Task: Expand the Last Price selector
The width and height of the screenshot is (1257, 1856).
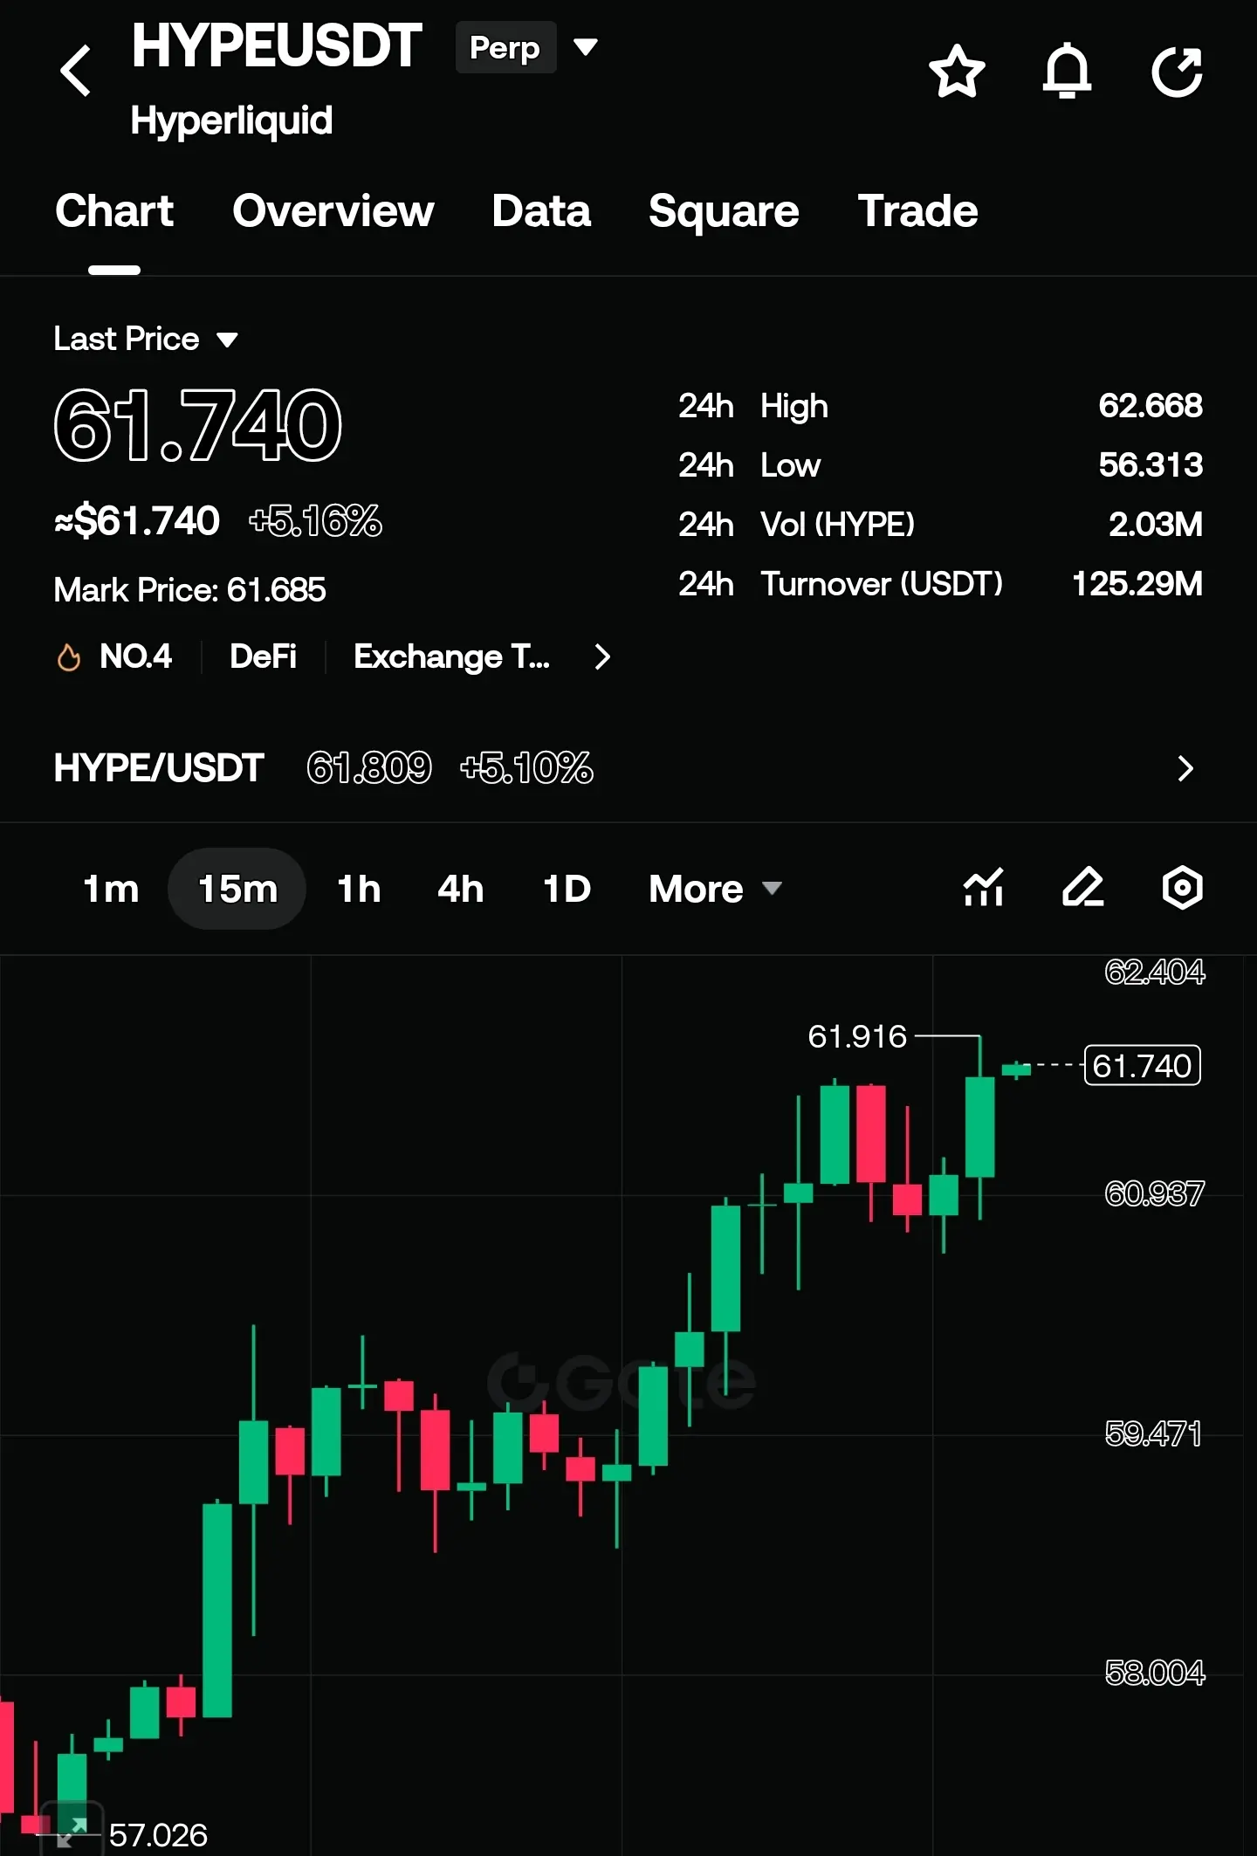Action: tap(146, 339)
